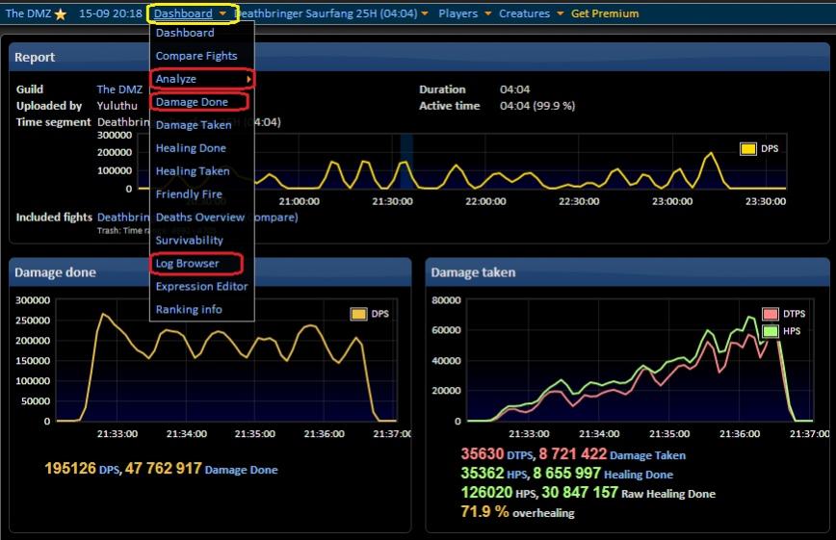
Task: Select the Damage Taken menu entry
Action: click(192, 125)
